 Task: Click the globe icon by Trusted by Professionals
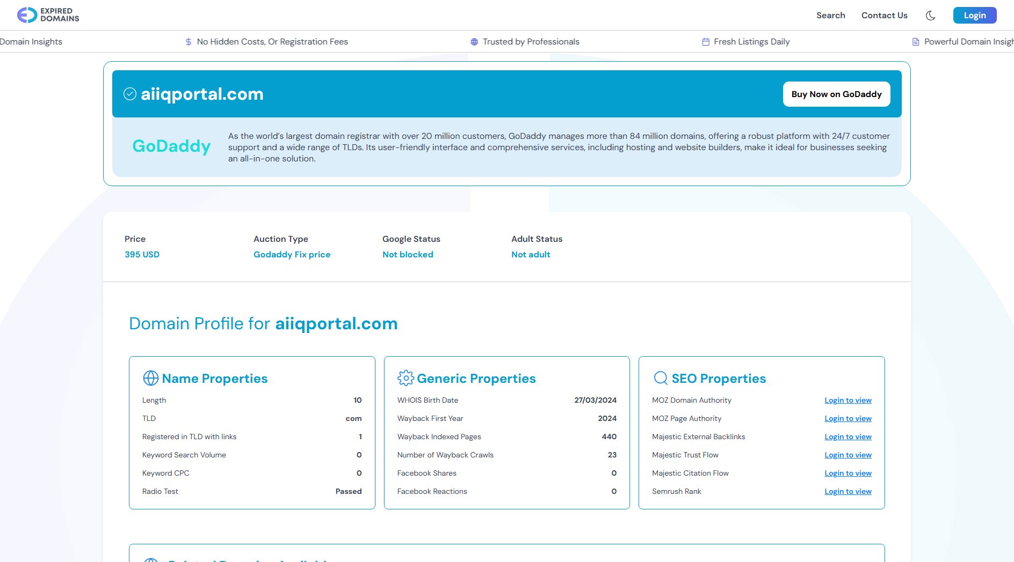pos(474,42)
